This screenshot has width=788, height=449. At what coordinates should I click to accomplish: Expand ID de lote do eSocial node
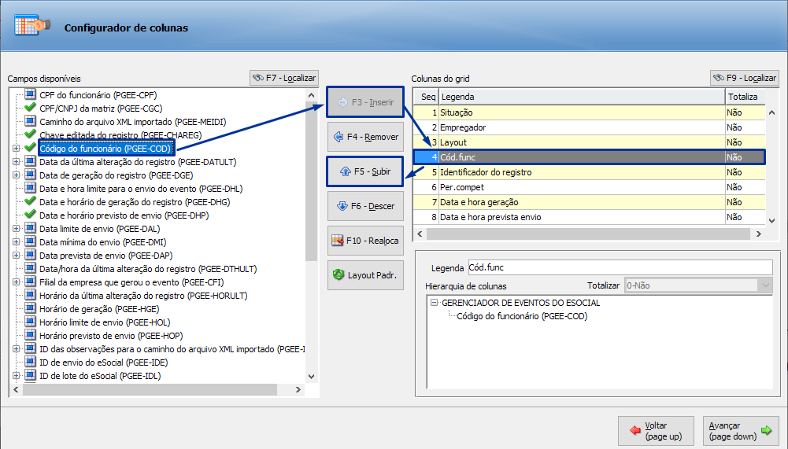(x=16, y=376)
